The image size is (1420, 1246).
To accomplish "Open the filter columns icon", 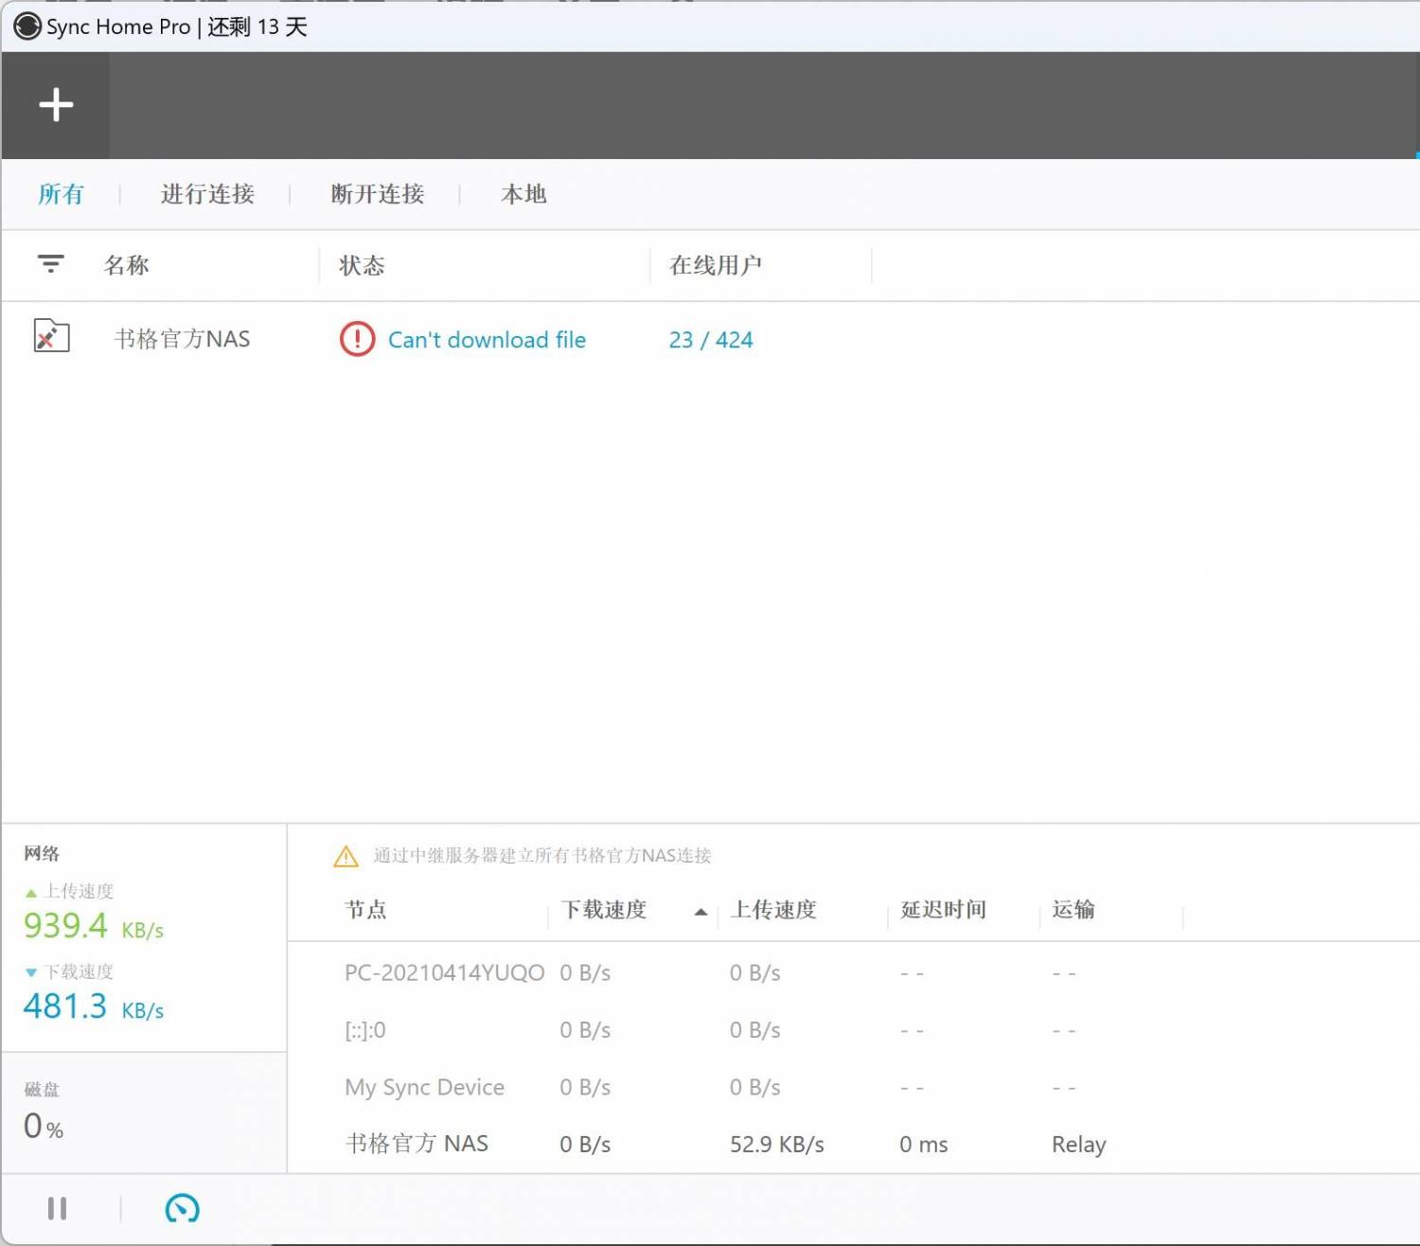I will (x=50, y=264).
